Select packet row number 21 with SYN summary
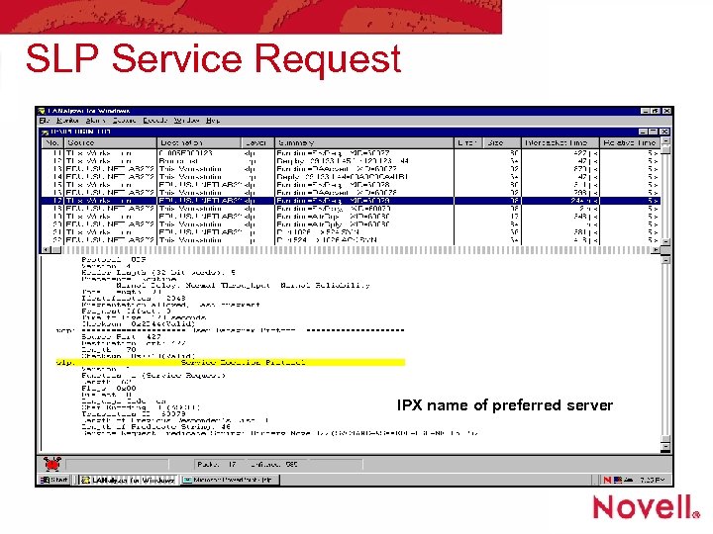The image size is (713, 534). coord(351,232)
